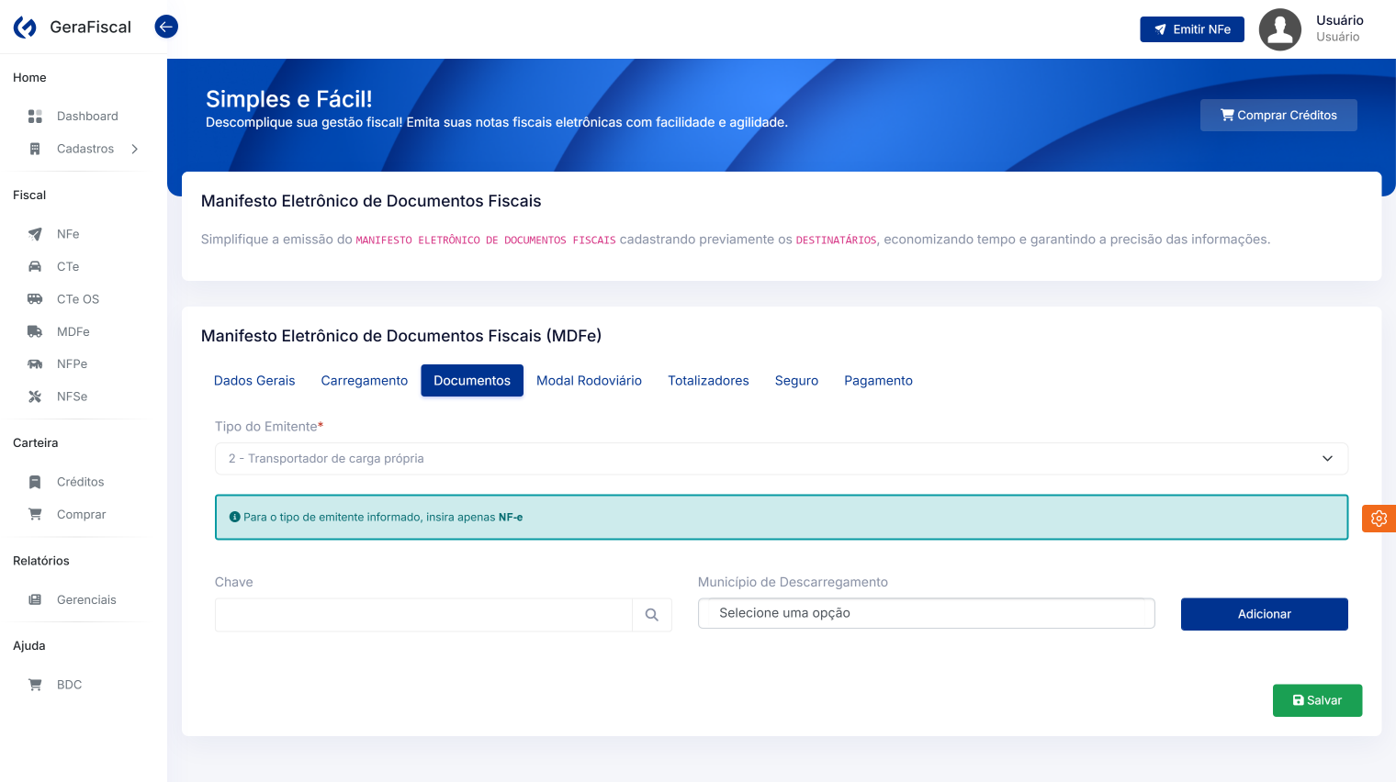Screen dimensions: 1396x782
Task: Go to the Totalizadores tab
Action: [x=708, y=381]
